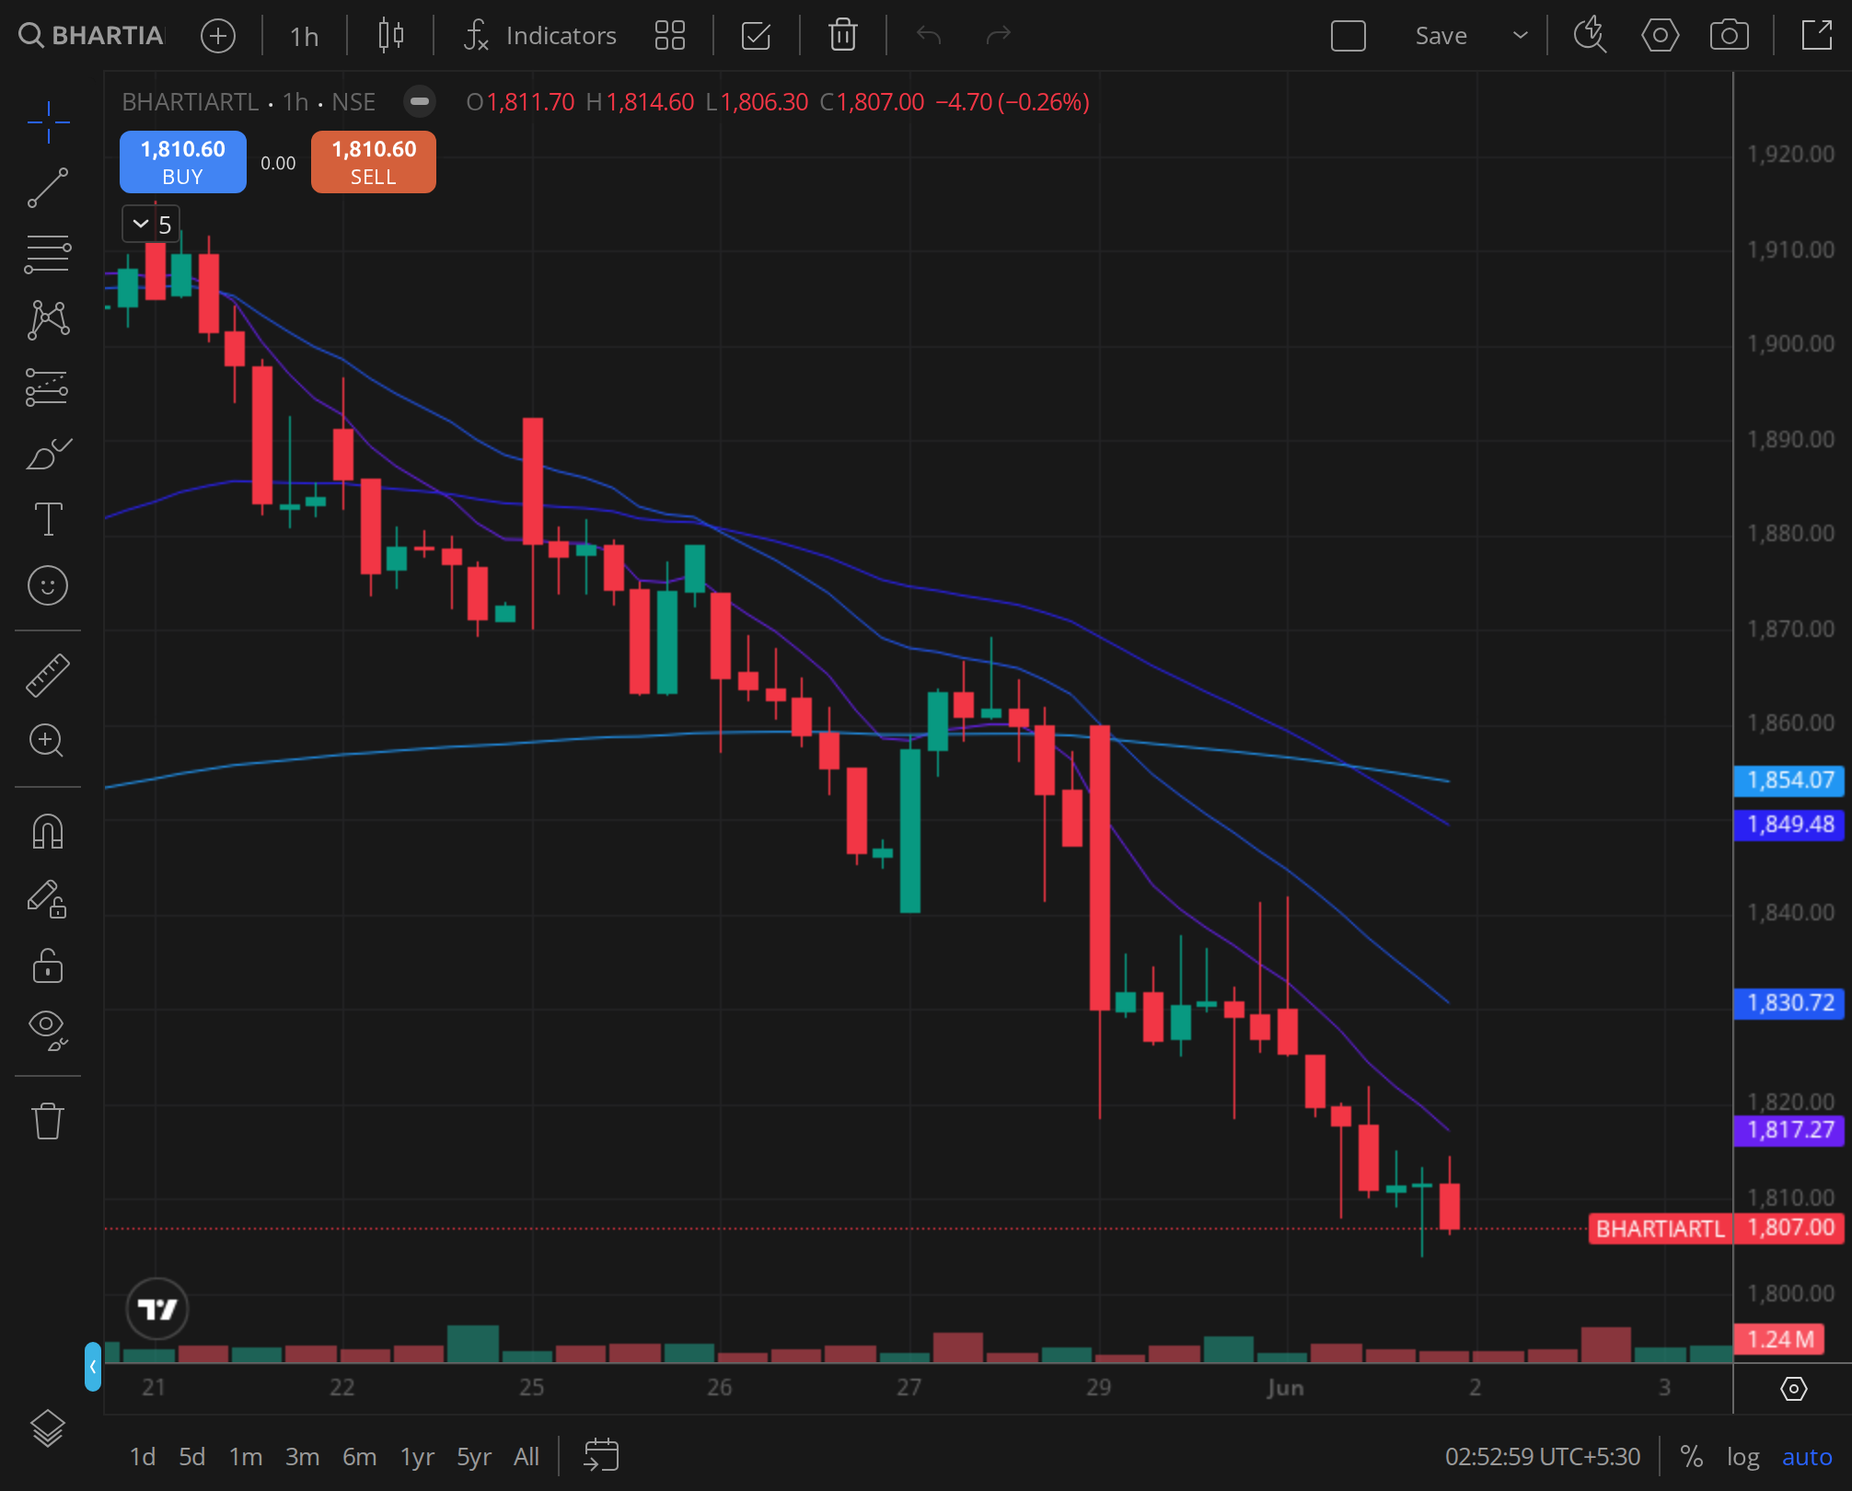
Task: Open the 1h interval selector
Action: pos(304,36)
